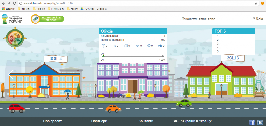266x126 pixels.
Task: Open the проекти bookmarks folder
Action: (x=24, y=9)
